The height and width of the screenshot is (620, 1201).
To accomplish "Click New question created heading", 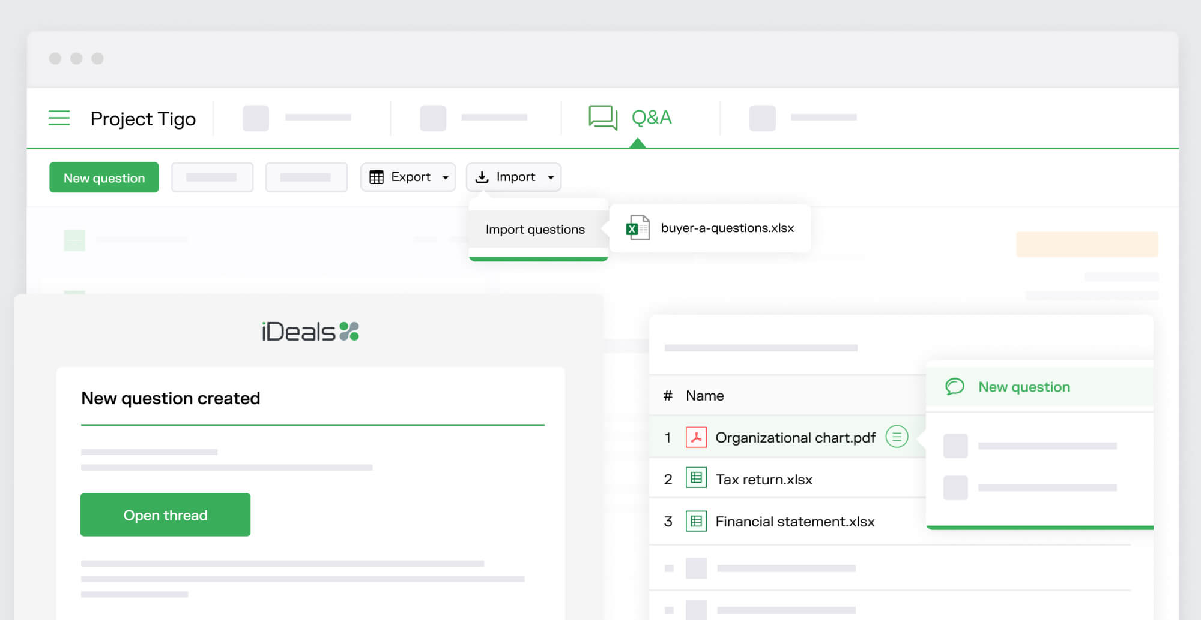I will click(x=171, y=398).
